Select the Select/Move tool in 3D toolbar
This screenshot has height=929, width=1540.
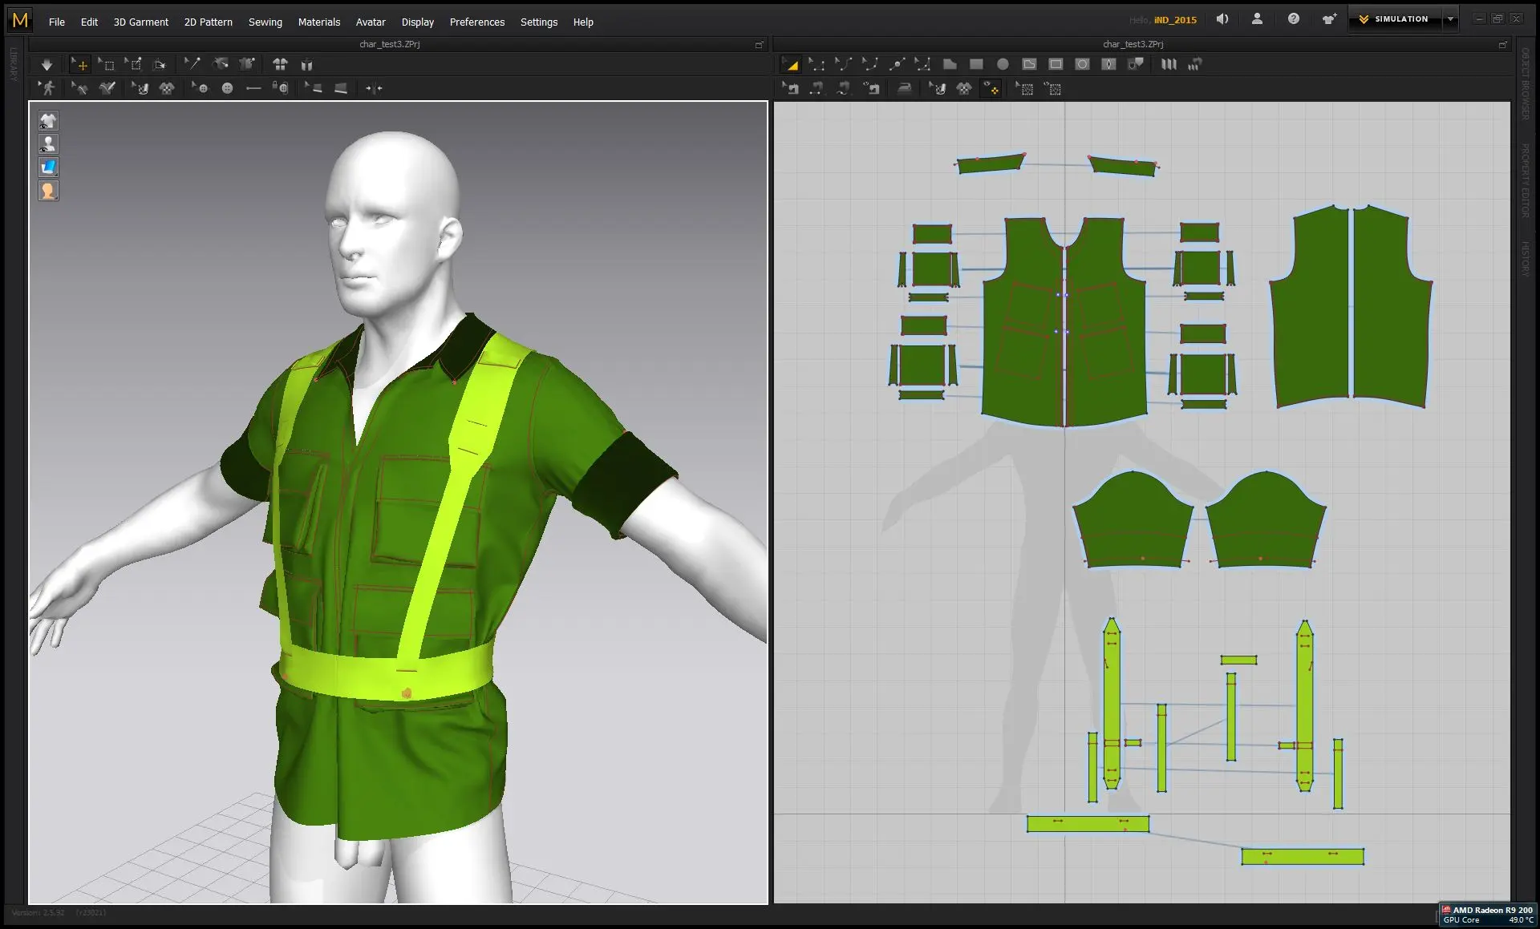(x=79, y=65)
